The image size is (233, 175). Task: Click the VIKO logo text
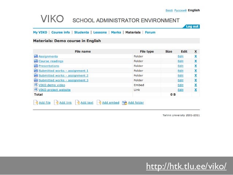pyautogui.click(x=52, y=19)
